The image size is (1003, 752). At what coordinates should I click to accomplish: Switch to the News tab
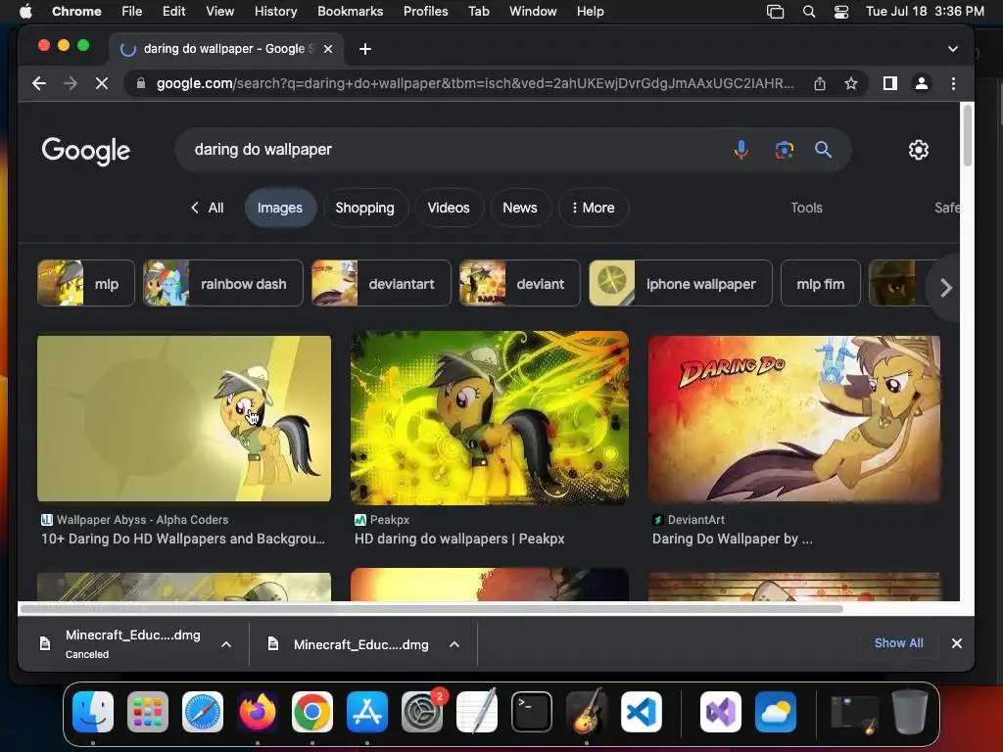tap(520, 208)
